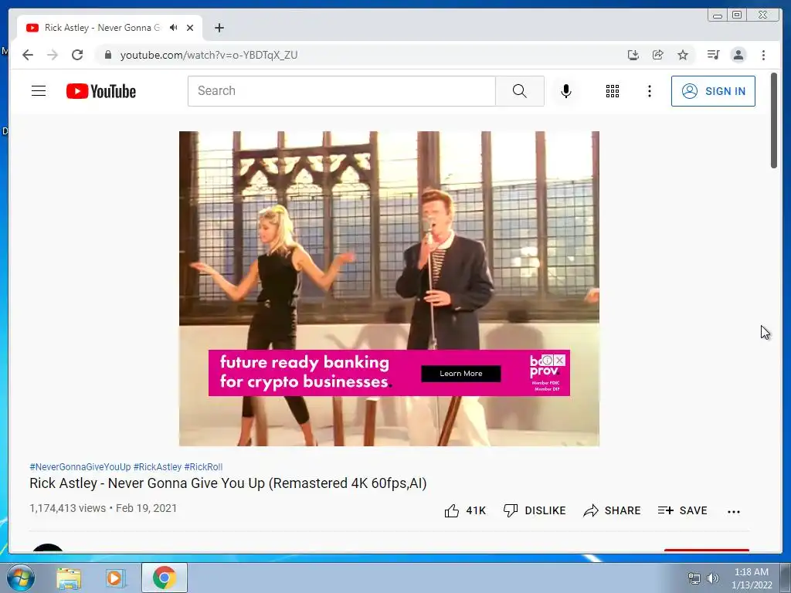
Task: Close the overlay ad banner
Action: 559,360
